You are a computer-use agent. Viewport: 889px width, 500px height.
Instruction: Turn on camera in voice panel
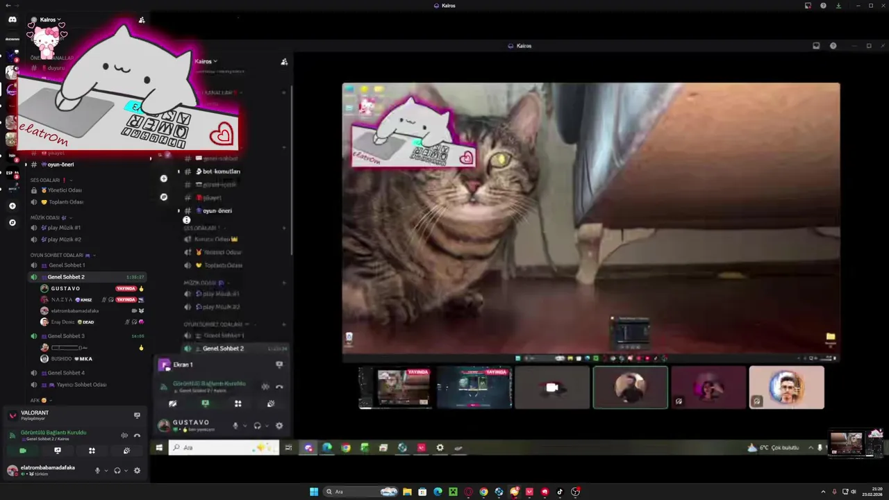click(23, 451)
